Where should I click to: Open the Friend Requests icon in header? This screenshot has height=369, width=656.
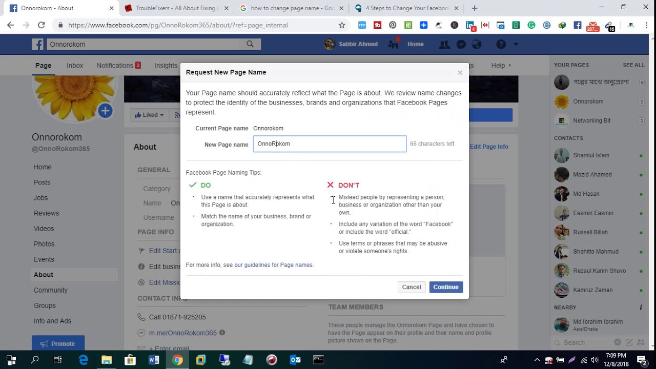444,45
